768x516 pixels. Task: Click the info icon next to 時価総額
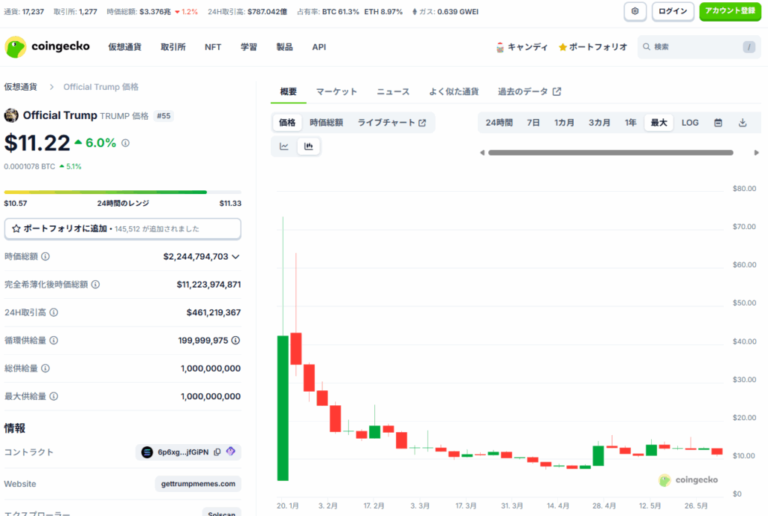tap(46, 256)
